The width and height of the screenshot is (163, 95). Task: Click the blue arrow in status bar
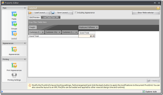(x=2, y=91)
